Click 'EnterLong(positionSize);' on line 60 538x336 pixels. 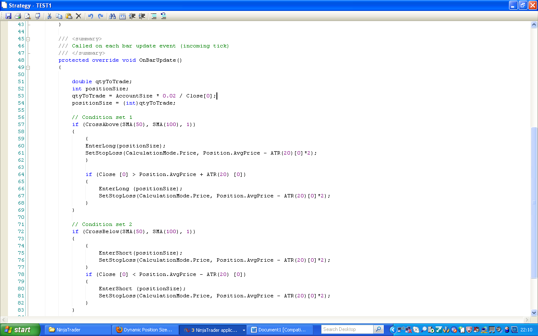[x=126, y=146]
